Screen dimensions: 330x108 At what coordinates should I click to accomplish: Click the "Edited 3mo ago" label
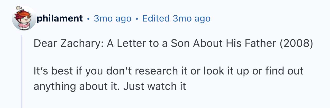pyautogui.click(x=176, y=18)
